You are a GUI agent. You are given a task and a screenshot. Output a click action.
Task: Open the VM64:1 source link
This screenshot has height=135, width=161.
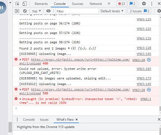[146, 99]
